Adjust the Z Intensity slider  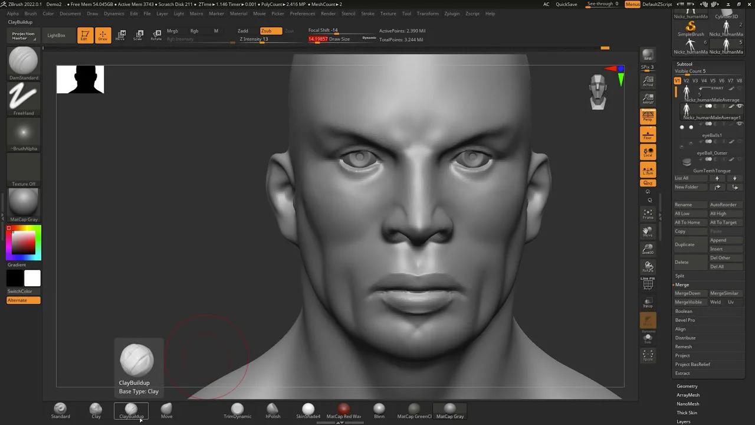point(269,39)
